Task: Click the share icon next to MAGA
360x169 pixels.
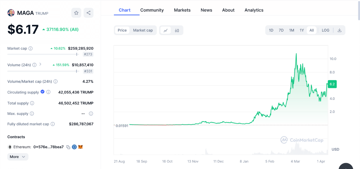Action: pyautogui.click(x=89, y=13)
